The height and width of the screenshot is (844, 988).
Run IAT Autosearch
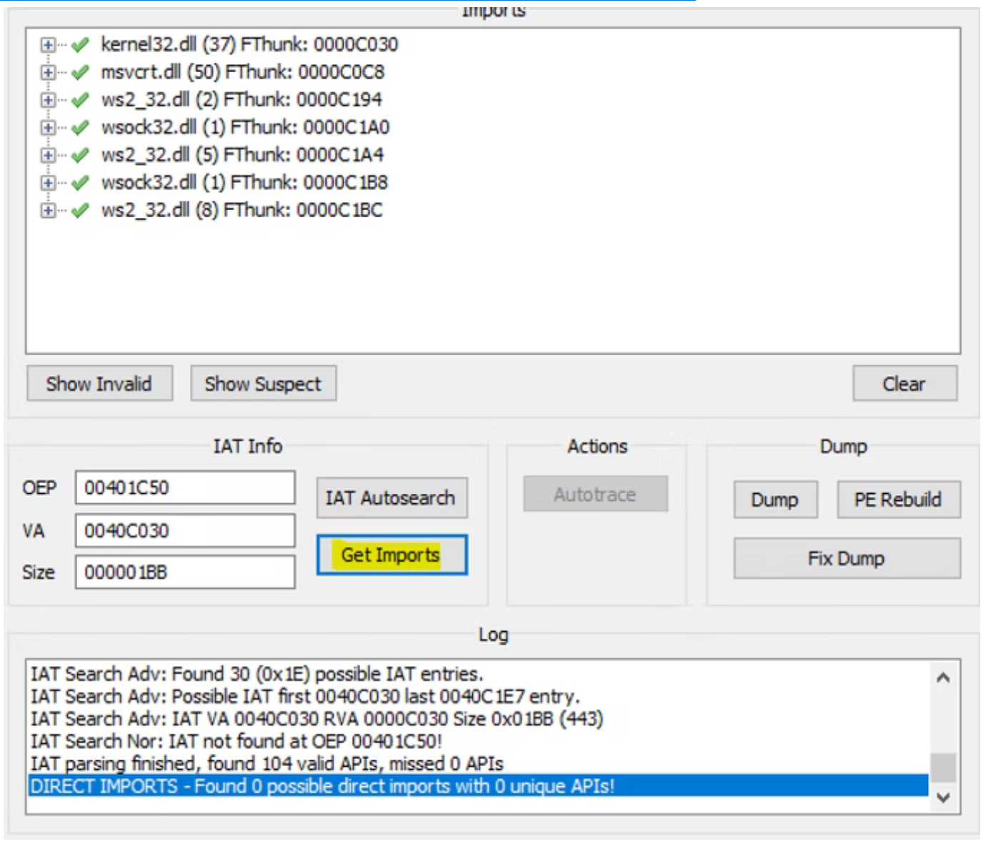coord(391,498)
